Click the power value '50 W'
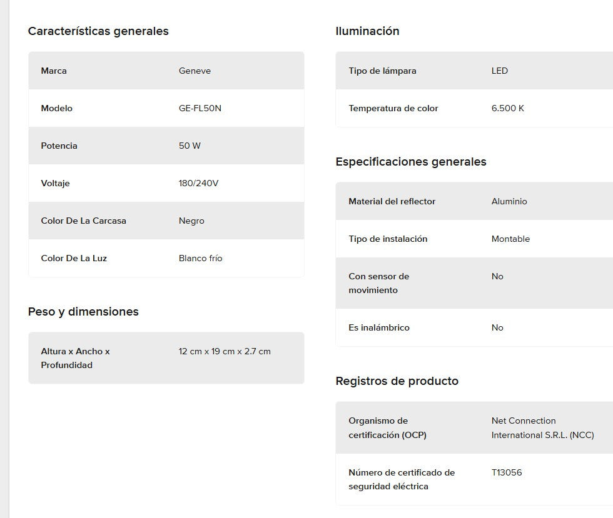Screen dimensions: 613x518 coord(190,146)
